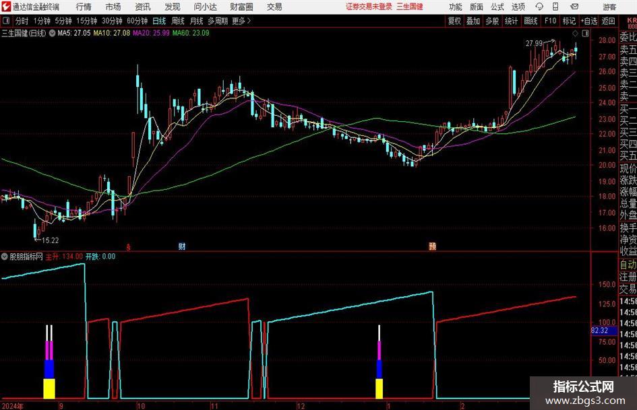Click the mobile phone icon in title bar
Image resolution: width=637 pixels, height=410 pixels.
tap(555, 7)
